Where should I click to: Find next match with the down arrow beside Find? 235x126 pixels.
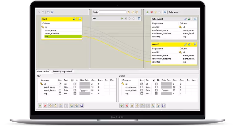coord(129,12)
